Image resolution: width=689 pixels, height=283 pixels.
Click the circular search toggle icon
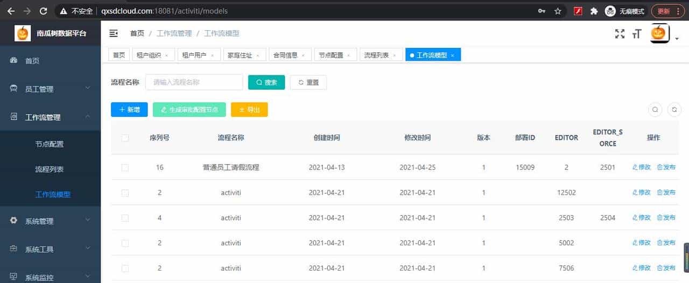(655, 110)
